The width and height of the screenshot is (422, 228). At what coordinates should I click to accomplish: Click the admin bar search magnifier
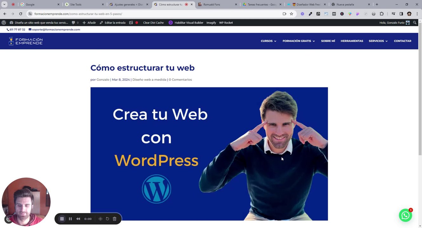pyautogui.click(x=415, y=23)
